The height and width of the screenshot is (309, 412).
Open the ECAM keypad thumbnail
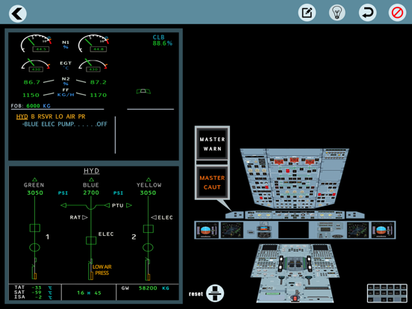pyautogui.click(x=387, y=293)
